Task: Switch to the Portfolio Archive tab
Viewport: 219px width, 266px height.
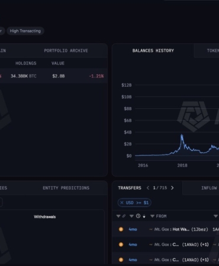Action: tap(66, 51)
